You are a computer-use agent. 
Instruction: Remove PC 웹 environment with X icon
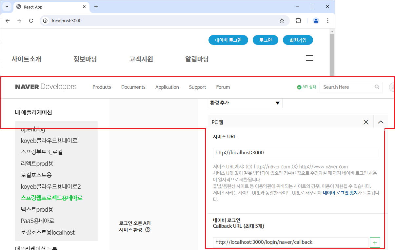366,122
